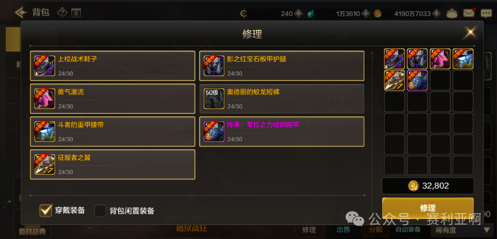This screenshot has height=239, width=497.
Task: Close the 修理 dialog with star icon
Action: [471, 32]
